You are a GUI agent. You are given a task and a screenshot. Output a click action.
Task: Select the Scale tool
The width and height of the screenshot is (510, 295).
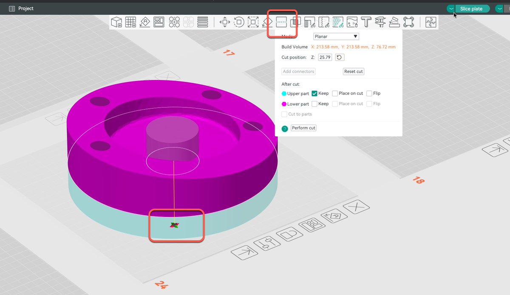(253, 22)
